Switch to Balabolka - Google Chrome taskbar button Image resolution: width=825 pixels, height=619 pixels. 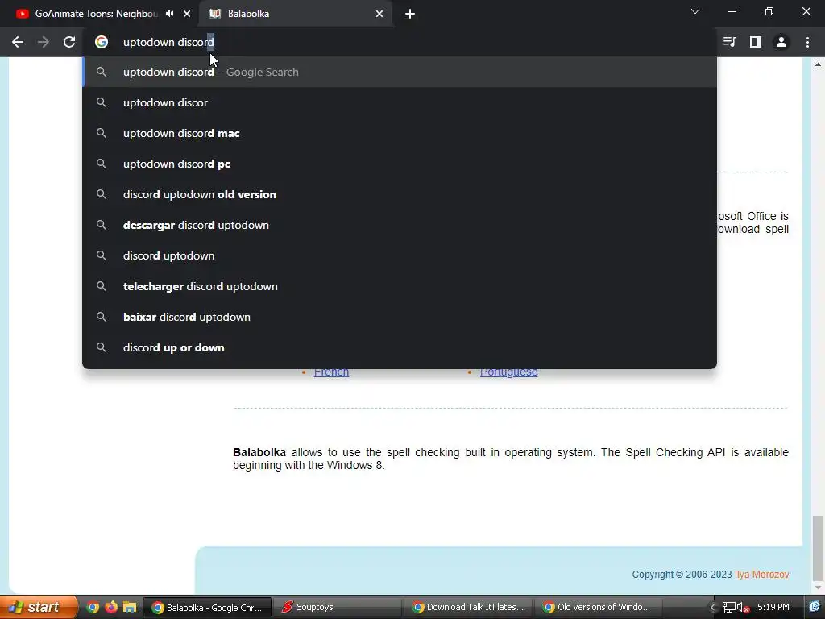[x=207, y=608]
